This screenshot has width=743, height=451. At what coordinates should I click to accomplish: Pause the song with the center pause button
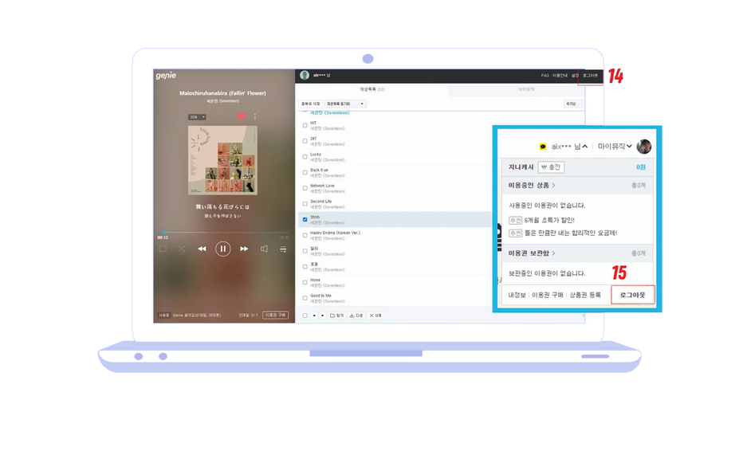[222, 249]
